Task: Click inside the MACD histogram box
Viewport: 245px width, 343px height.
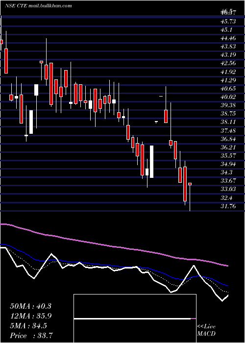Action: click(x=135, y=318)
